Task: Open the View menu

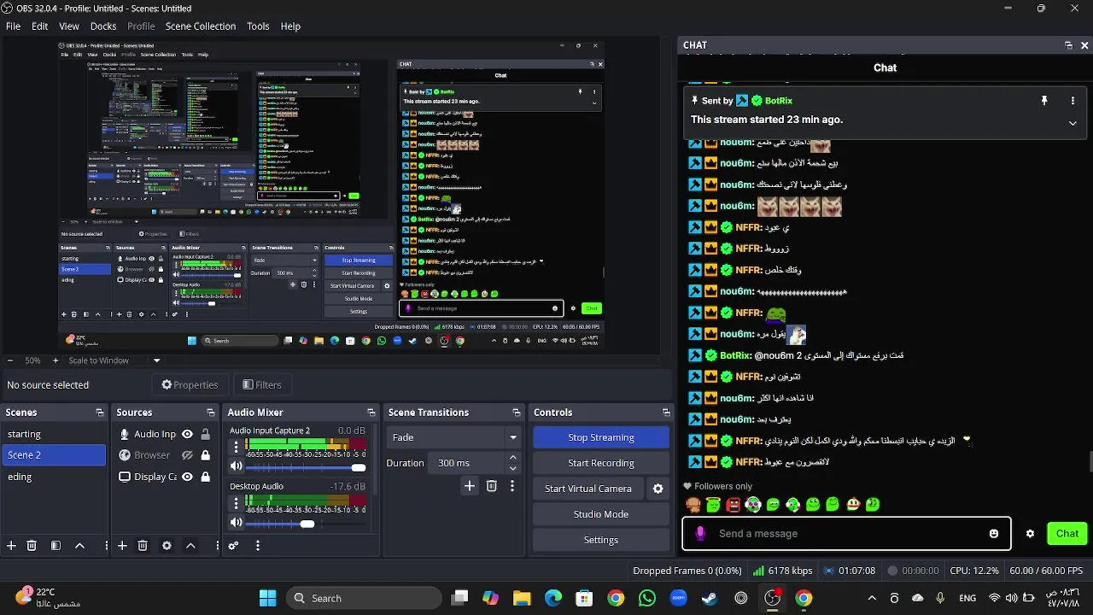Action: coord(69,26)
